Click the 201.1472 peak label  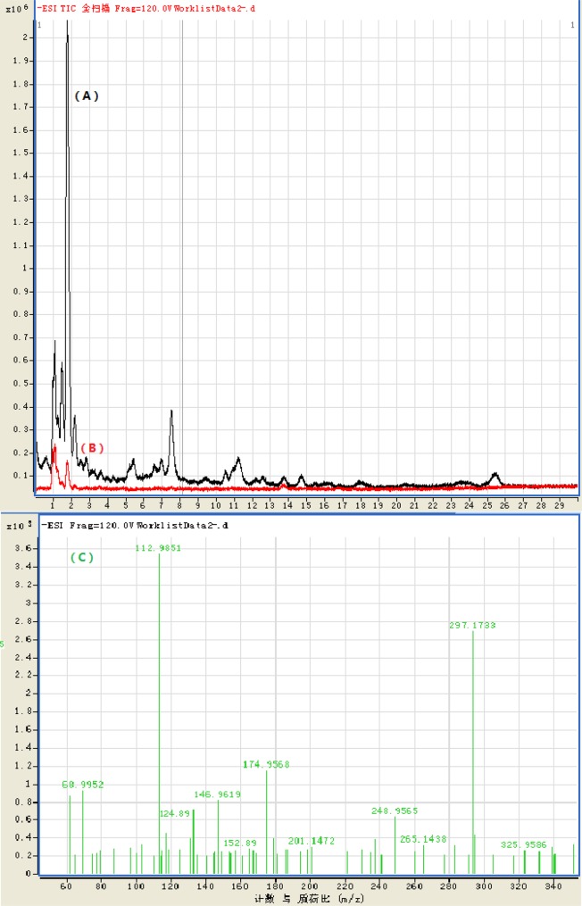point(312,841)
